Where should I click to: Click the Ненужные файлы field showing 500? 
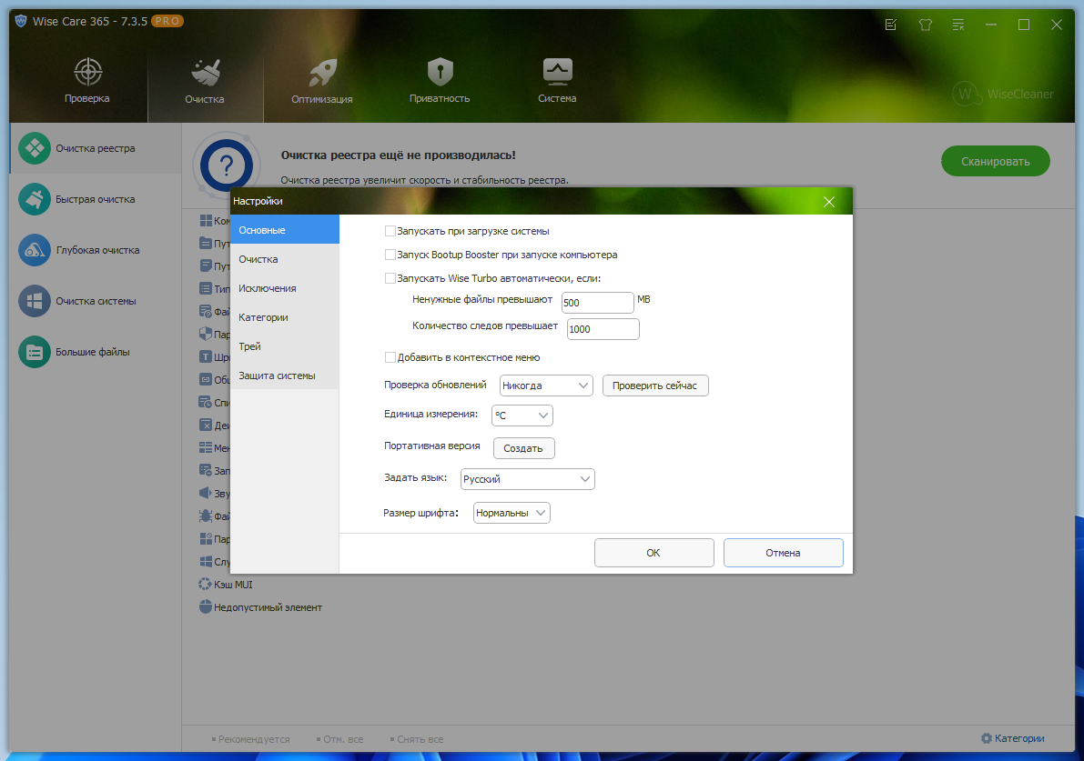(x=597, y=303)
